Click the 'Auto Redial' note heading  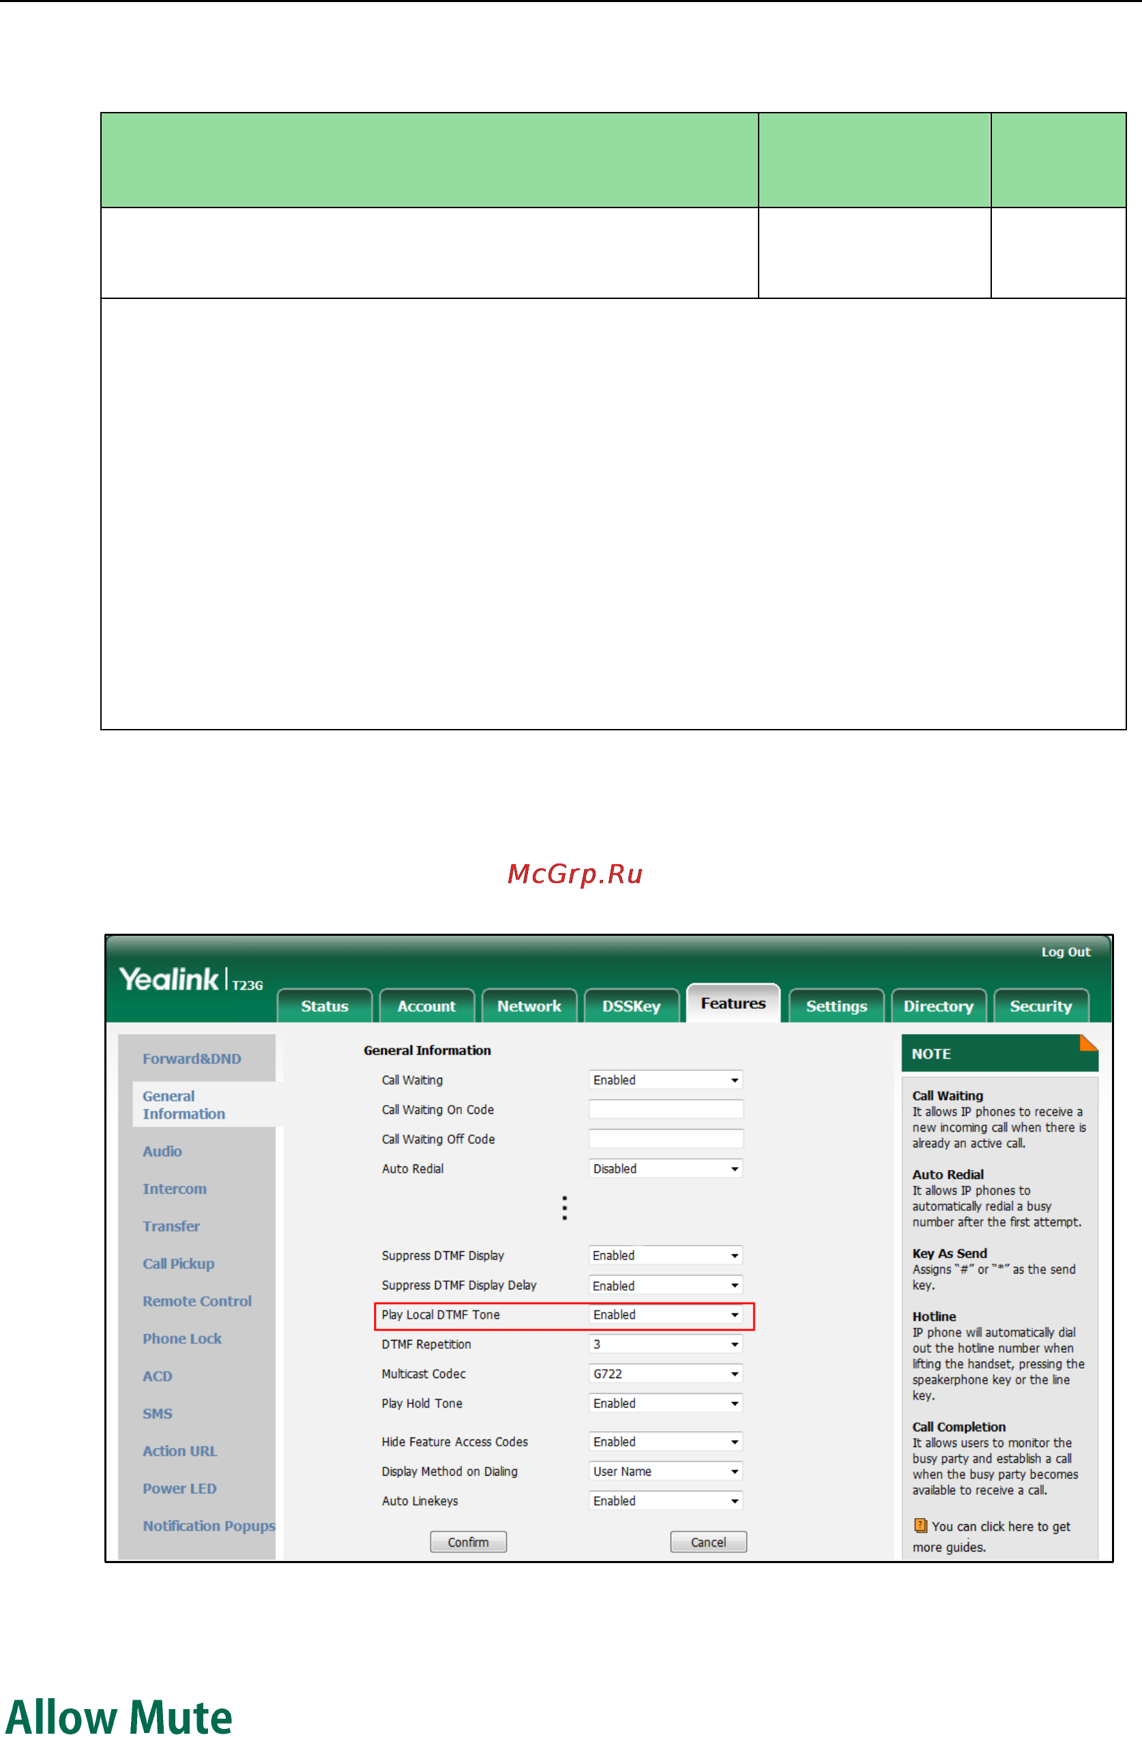coord(948,1174)
